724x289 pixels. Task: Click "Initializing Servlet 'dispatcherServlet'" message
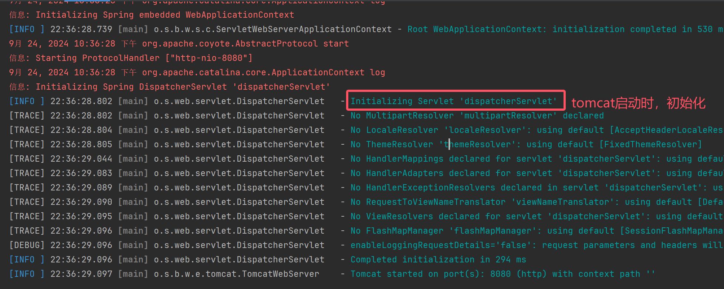pos(454,101)
